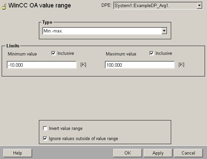207x159 pixels.
Task: Click the minimum value field showing -10.000
Action: [x=42, y=65]
